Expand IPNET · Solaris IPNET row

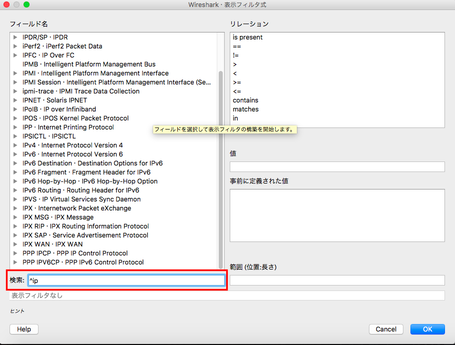tap(16, 100)
